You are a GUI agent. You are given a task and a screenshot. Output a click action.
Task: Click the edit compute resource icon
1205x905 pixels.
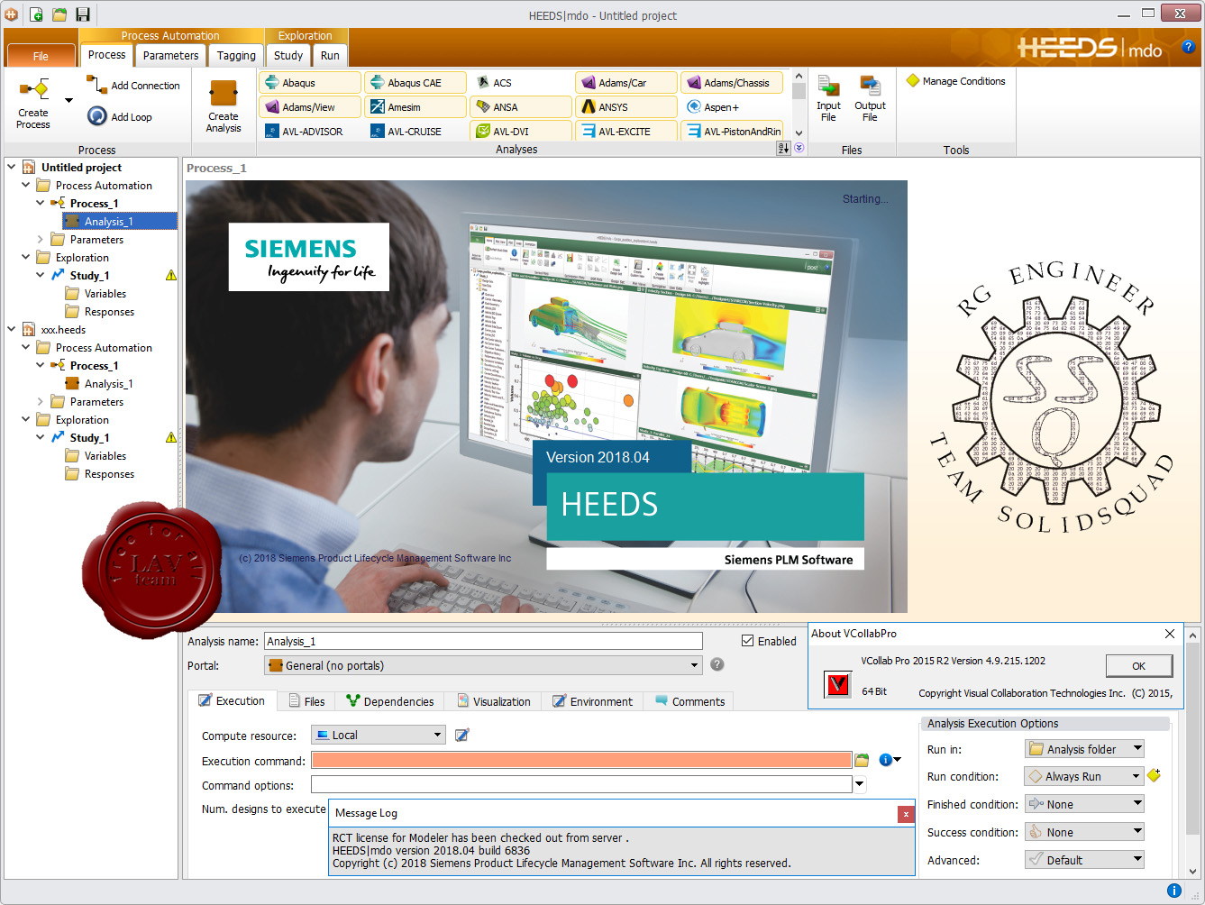pyautogui.click(x=461, y=736)
